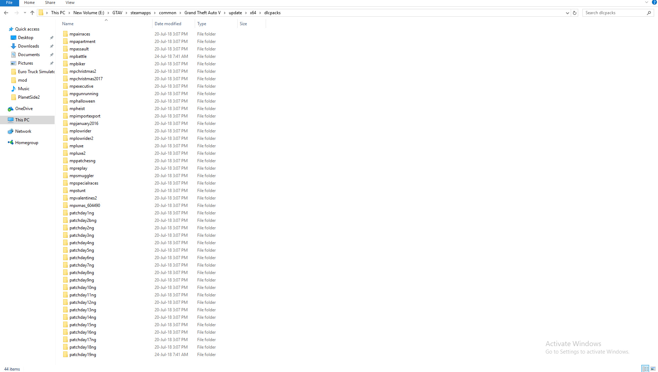The image size is (658, 372).
Task: Click the sort chevron above the Name column
Action: [106, 20]
